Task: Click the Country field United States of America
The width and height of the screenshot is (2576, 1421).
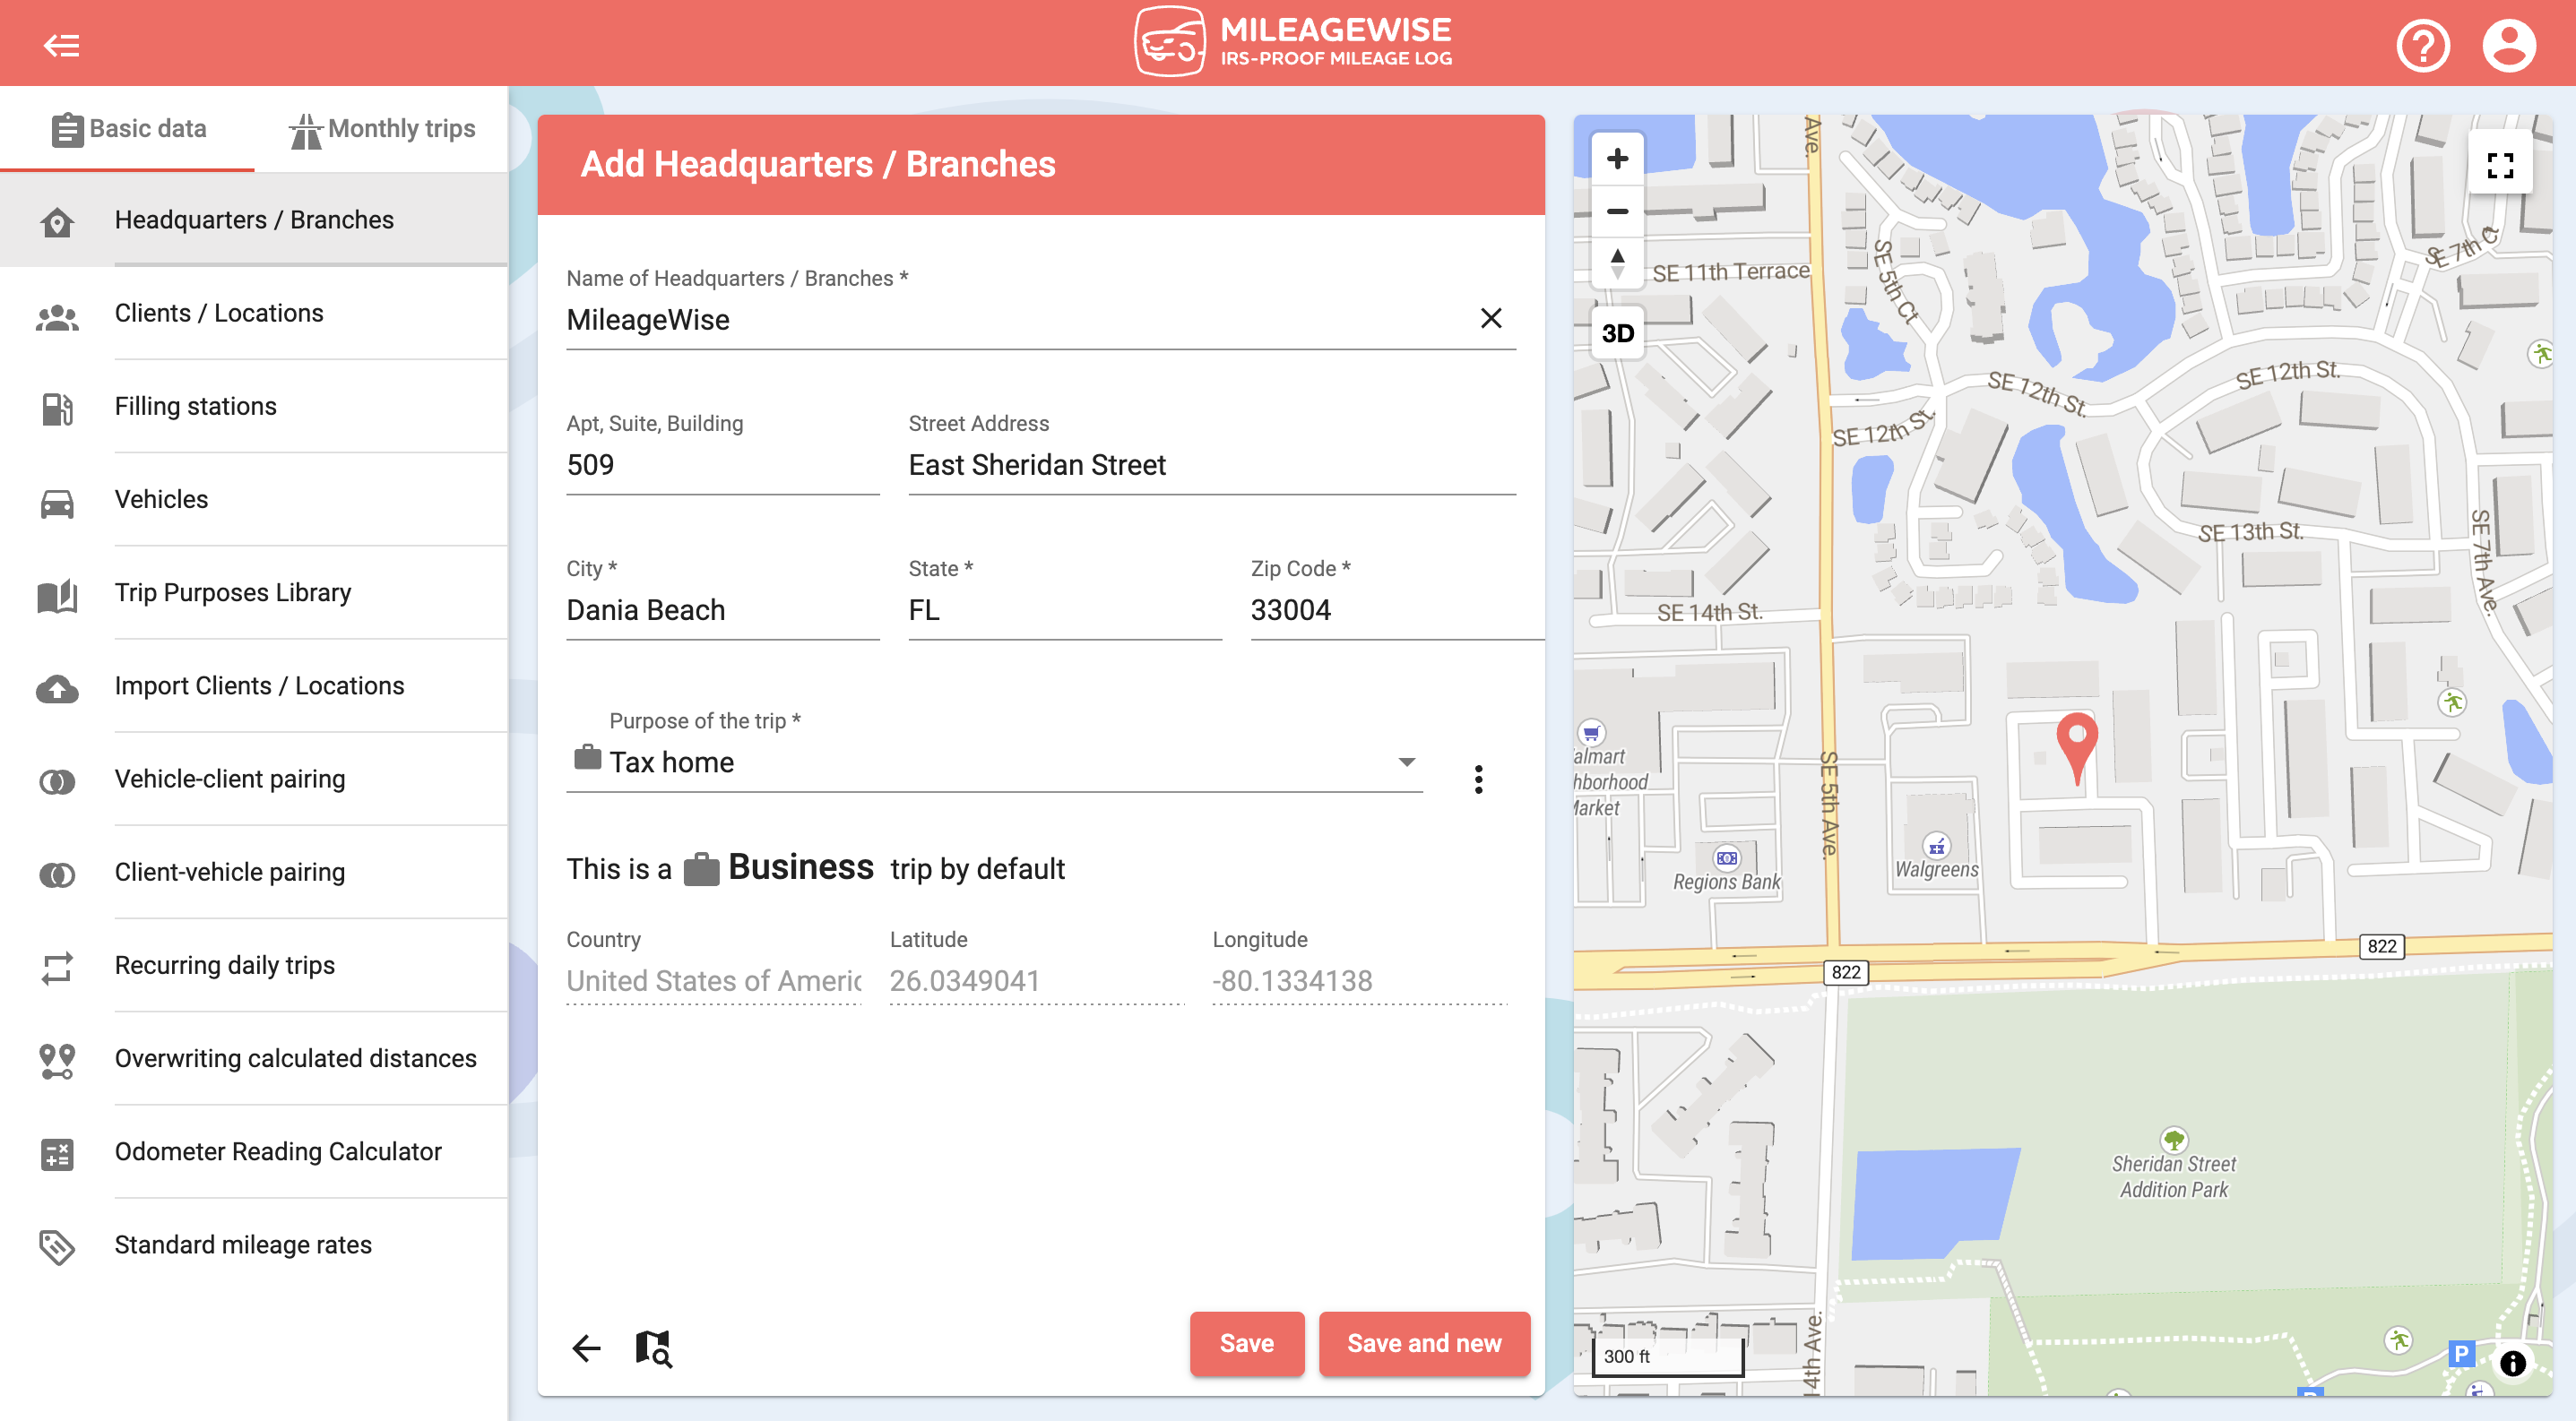Action: click(713, 980)
